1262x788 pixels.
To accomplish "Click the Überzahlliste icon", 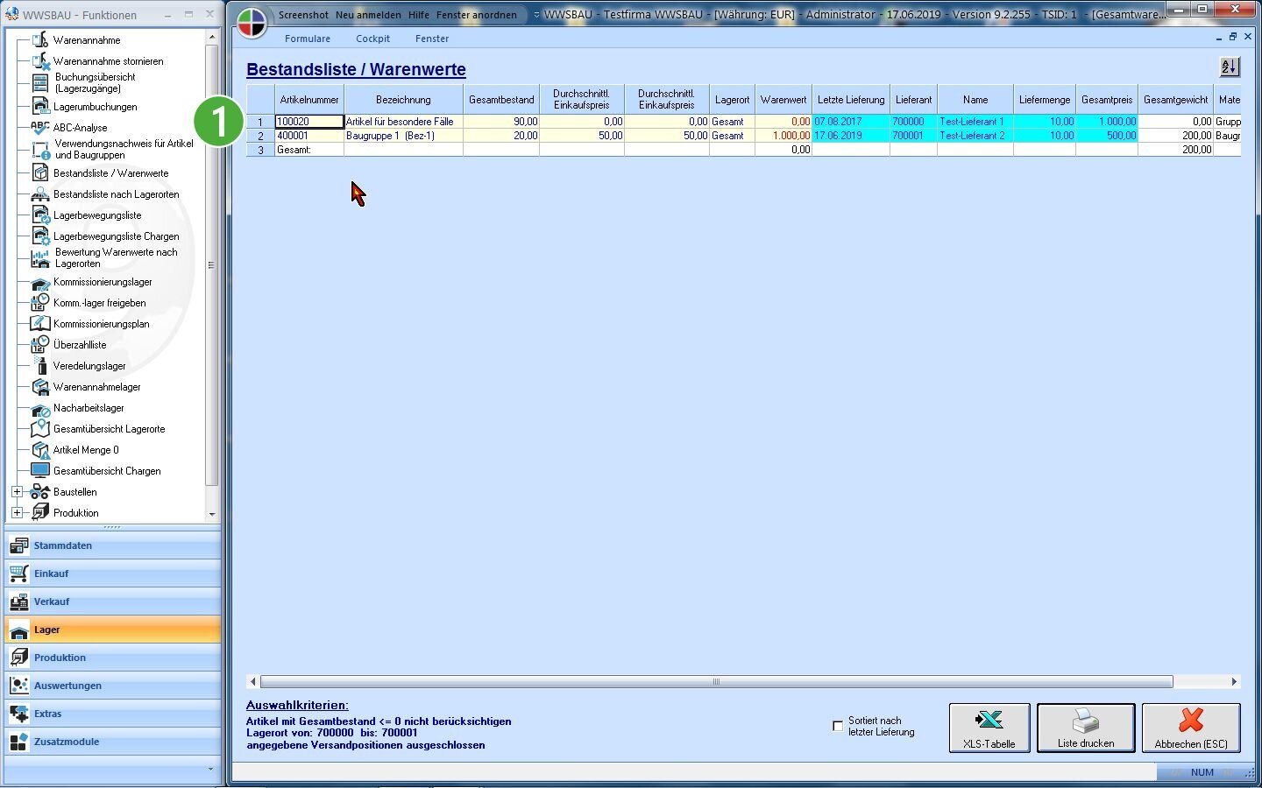I will (40, 345).
